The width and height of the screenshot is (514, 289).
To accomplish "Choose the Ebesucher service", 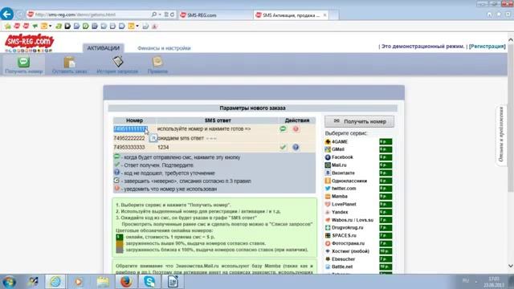I will [343, 258].
